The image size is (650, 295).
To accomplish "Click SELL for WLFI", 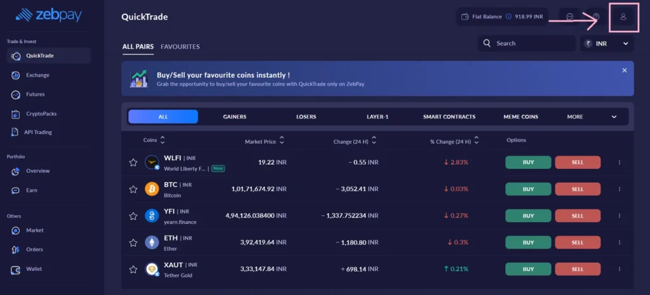I will [578, 162].
